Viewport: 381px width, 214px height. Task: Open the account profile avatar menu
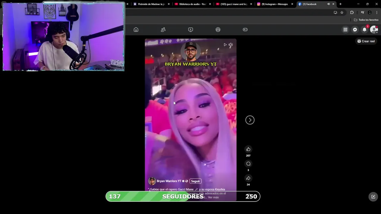coord(374,29)
